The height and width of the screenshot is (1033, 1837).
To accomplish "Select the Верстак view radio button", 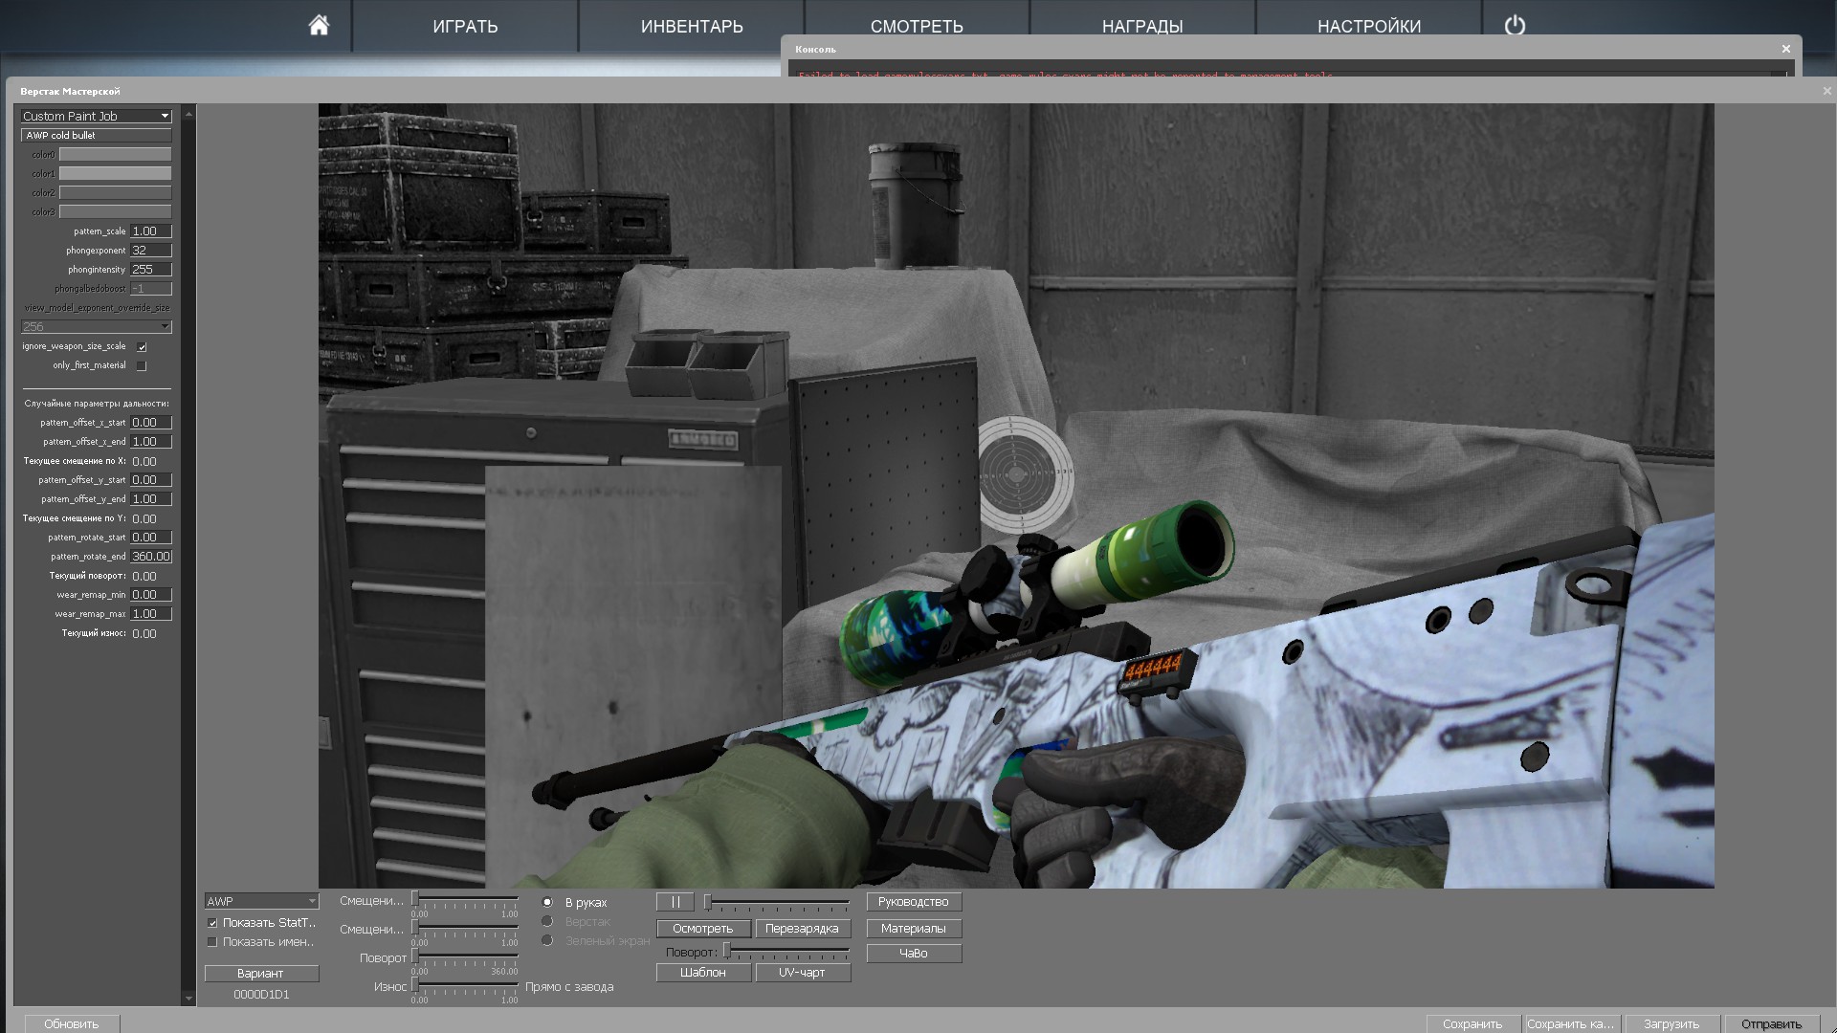I will (x=547, y=921).
